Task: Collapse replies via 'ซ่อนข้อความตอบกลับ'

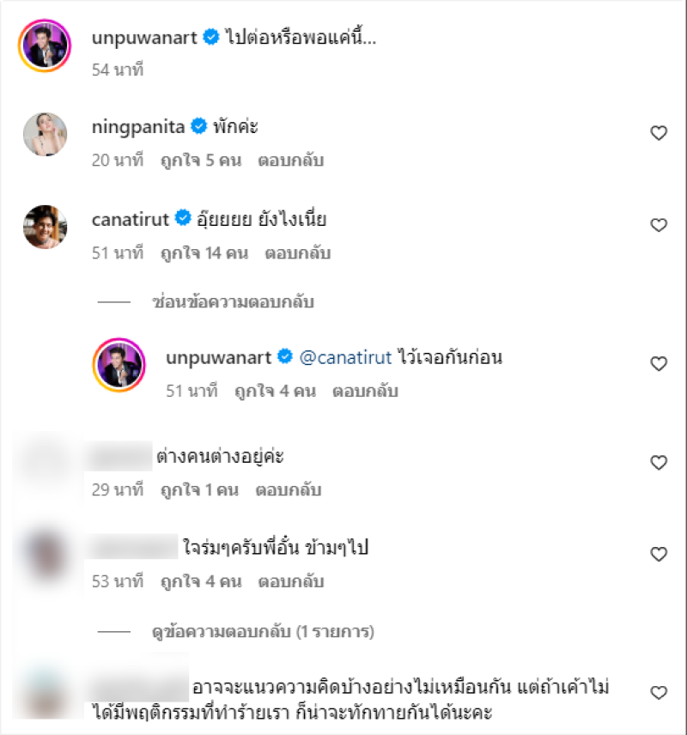Action: click(233, 302)
